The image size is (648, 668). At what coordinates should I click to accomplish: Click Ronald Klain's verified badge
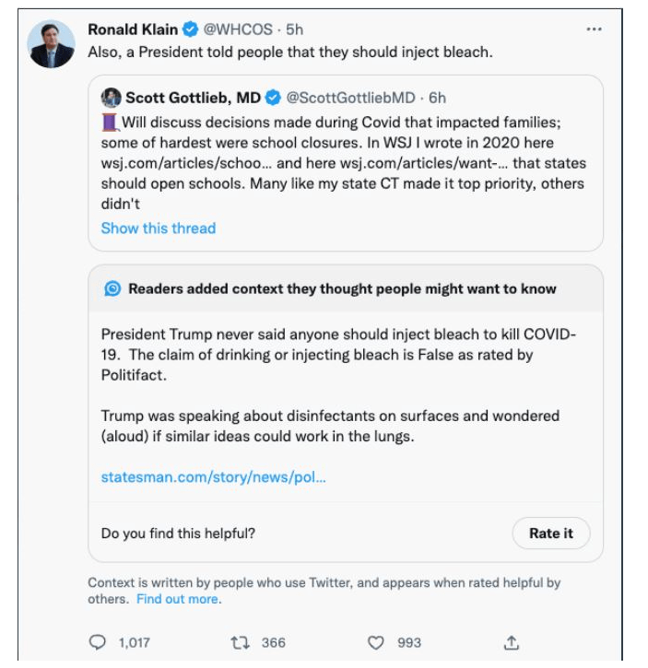pos(191,29)
